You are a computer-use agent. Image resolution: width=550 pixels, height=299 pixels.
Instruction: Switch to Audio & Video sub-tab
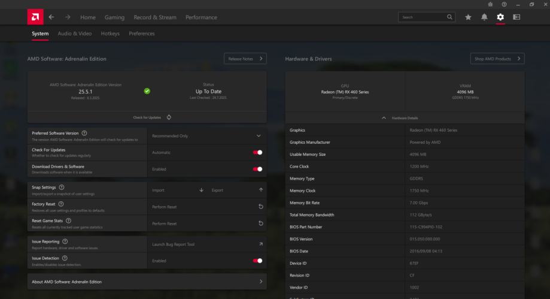(75, 34)
